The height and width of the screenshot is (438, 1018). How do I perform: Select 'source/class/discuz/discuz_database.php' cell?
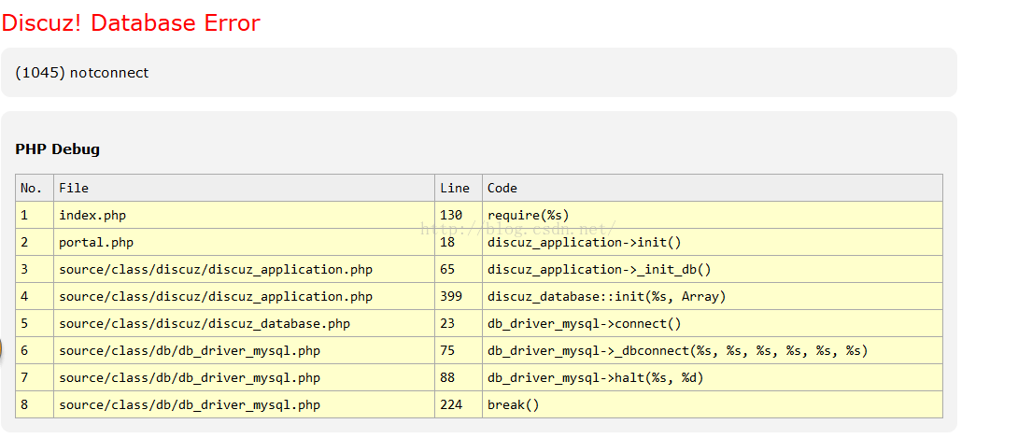pyautogui.click(x=244, y=324)
